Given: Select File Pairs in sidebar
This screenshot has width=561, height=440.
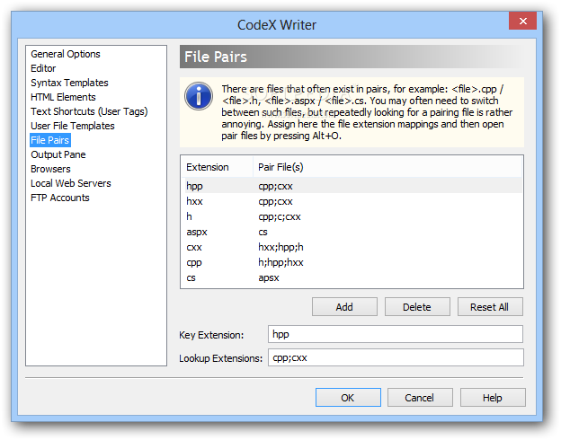Looking at the screenshot, I should point(50,140).
